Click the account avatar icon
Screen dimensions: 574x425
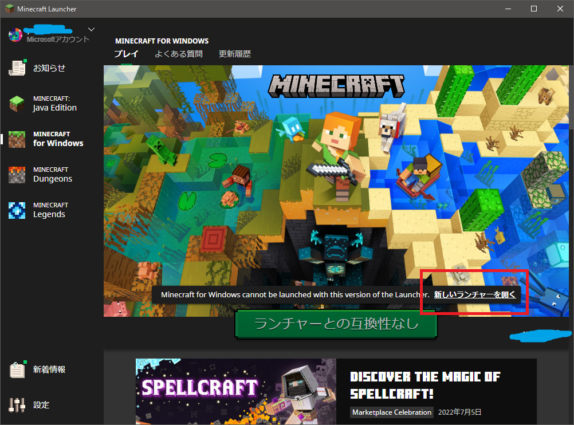(15, 35)
